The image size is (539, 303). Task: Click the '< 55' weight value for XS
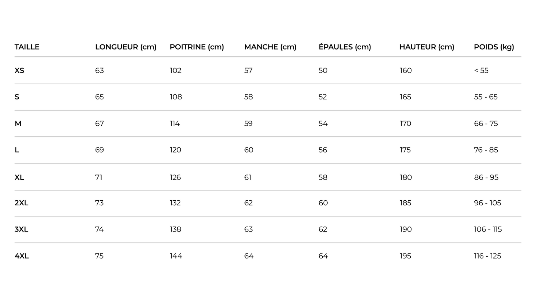click(x=481, y=71)
